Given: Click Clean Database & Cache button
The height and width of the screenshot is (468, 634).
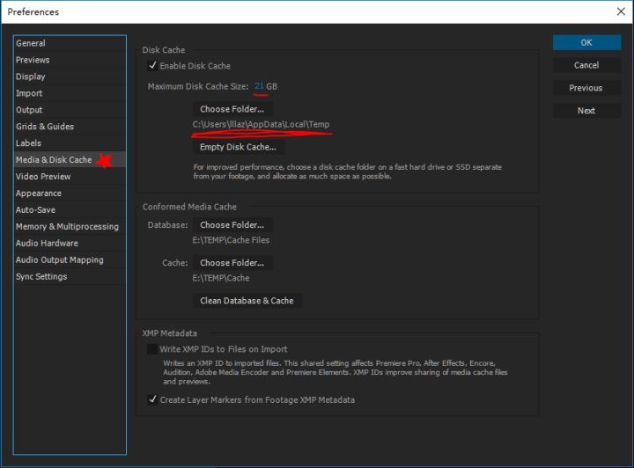Looking at the screenshot, I should click(247, 301).
